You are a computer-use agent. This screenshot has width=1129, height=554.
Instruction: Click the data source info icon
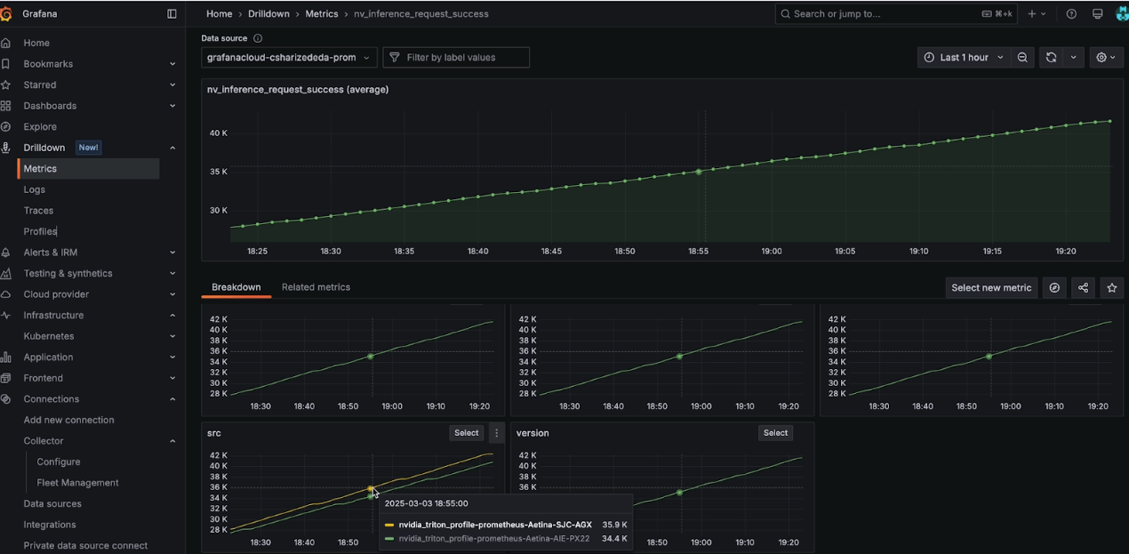tap(258, 38)
